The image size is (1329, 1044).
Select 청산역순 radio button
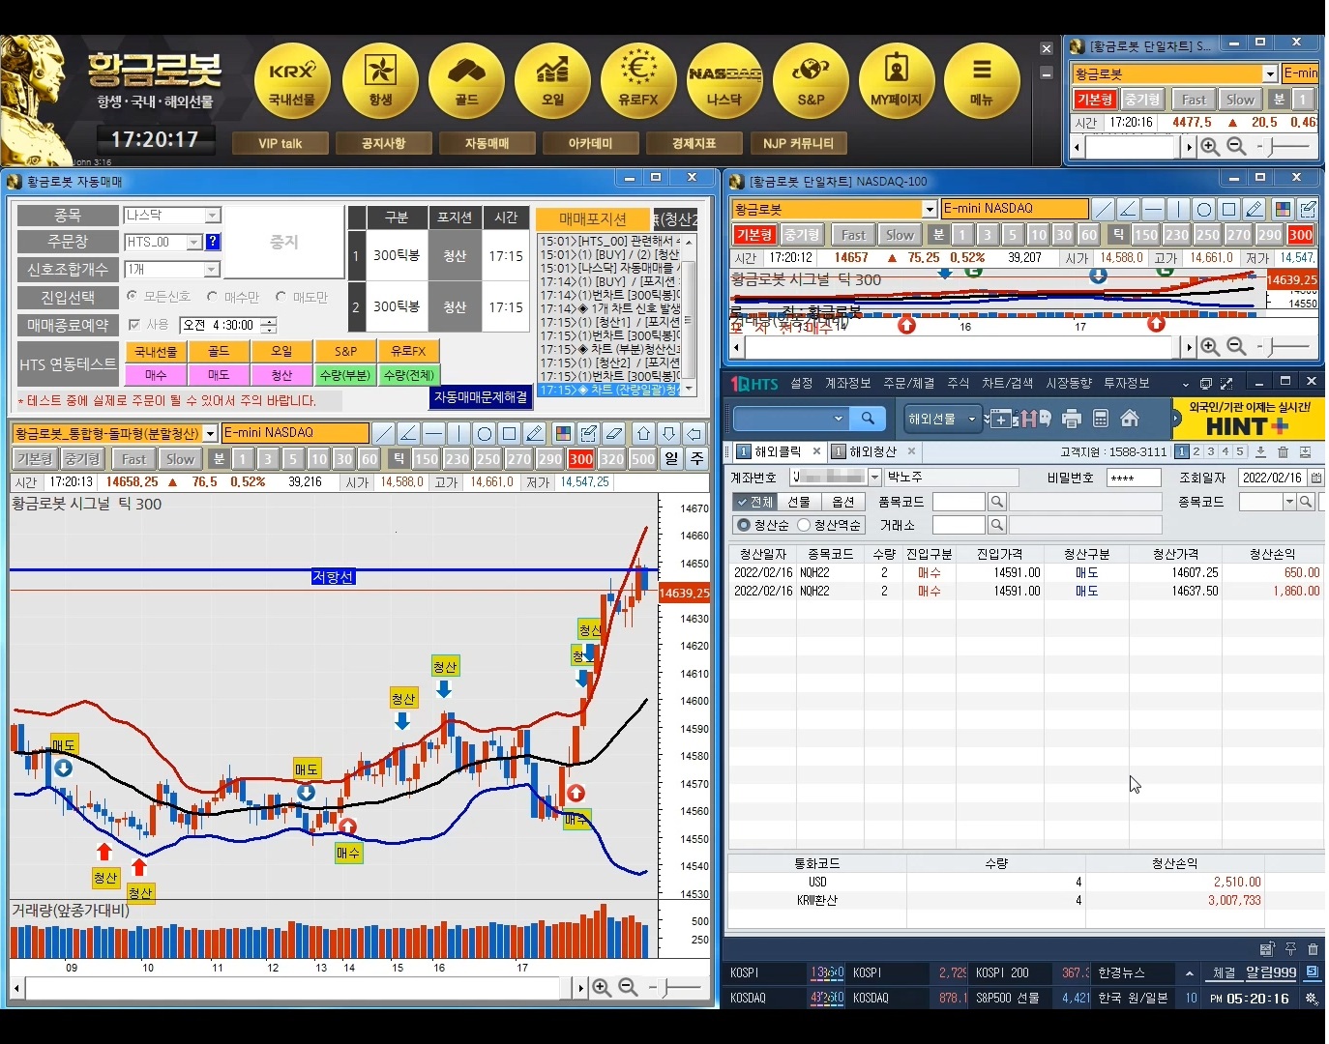(804, 525)
